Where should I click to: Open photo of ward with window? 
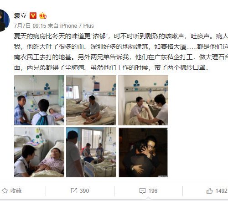coord(91,152)
